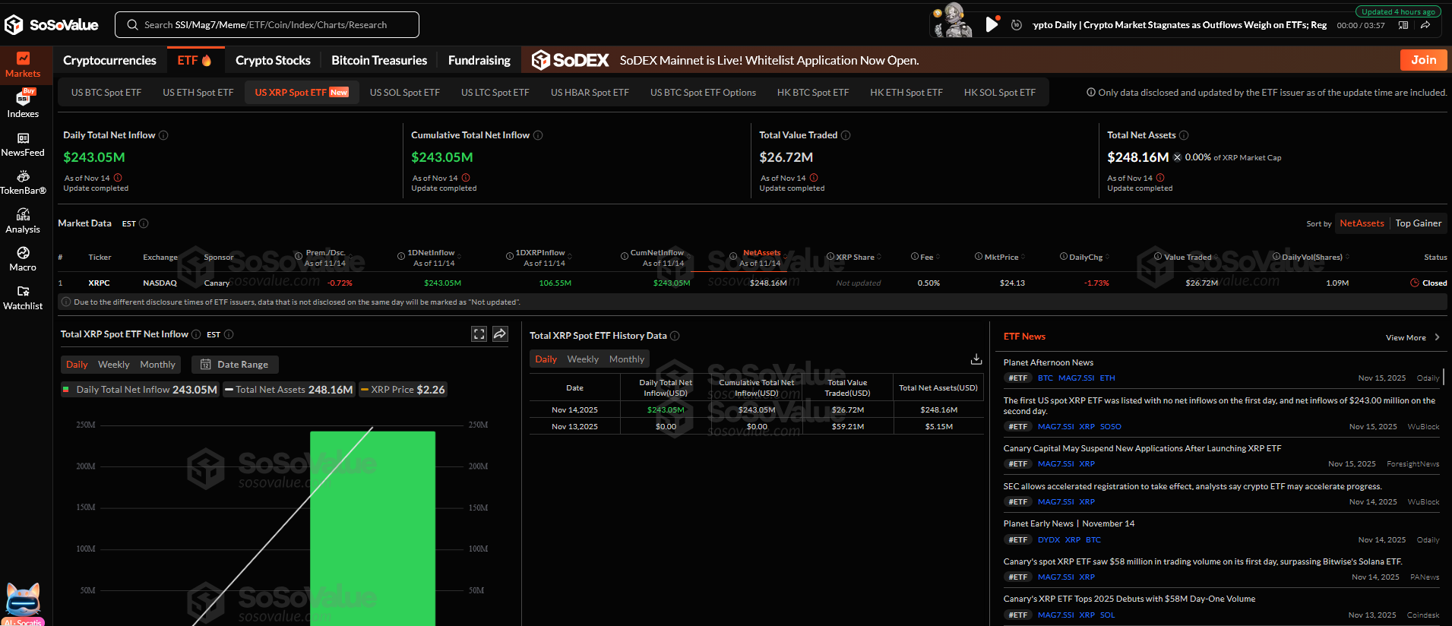Select the HK ETH Spot ETF tab
Screen dimensions: 1452x626
[x=906, y=92]
